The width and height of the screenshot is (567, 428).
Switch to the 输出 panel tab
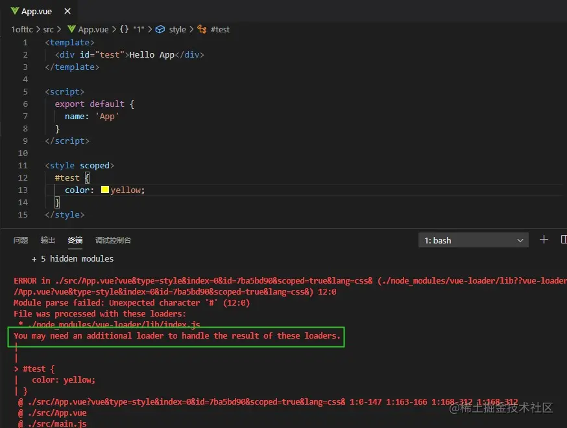coord(48,240)
